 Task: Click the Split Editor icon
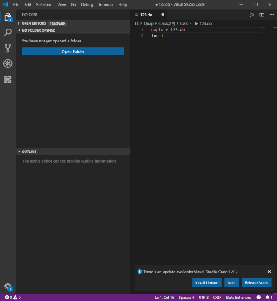click(x=261, y=15)
